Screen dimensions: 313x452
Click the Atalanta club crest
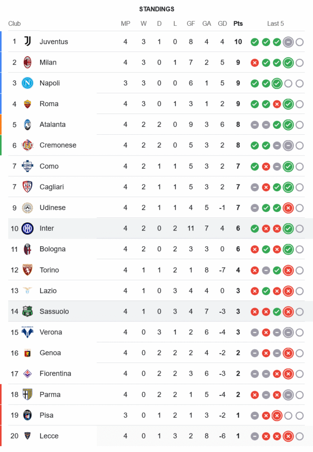click(x=28, y=125)
